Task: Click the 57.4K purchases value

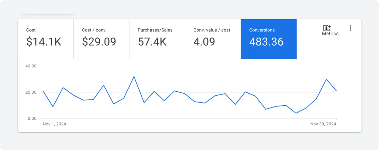Action: tap(152, 42)
